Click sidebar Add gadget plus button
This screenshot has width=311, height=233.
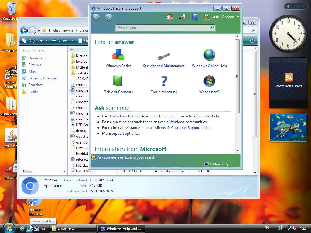(x=288, y=7)
